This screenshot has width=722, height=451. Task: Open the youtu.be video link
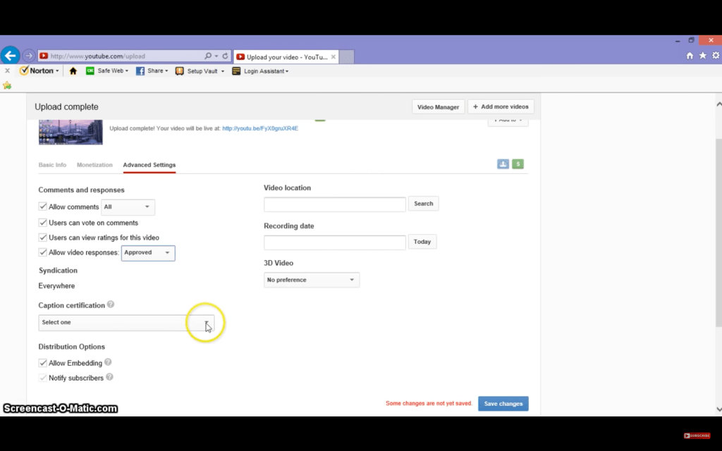tap(260, 128)
